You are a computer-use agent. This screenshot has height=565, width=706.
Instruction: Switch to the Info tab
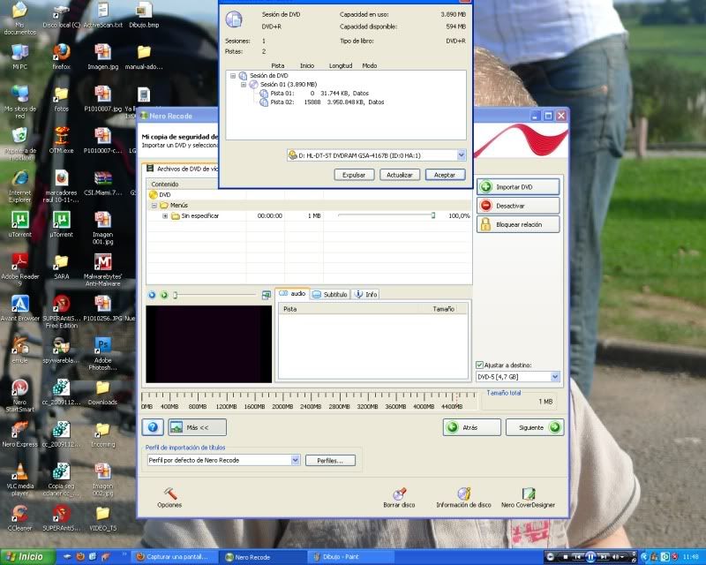click(365, 294)
